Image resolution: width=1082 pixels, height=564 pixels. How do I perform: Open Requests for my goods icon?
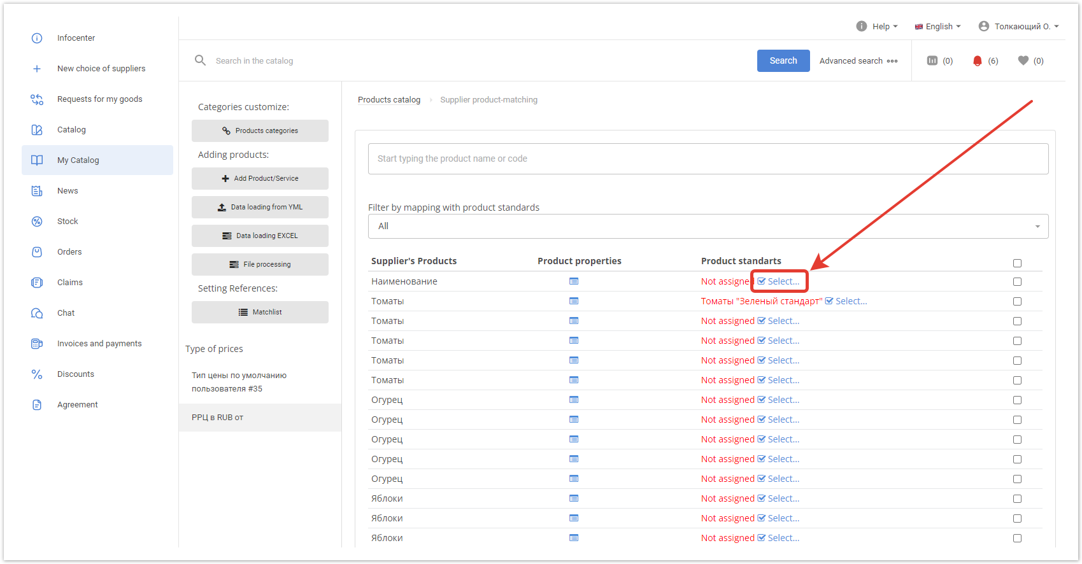coord(37,99)
